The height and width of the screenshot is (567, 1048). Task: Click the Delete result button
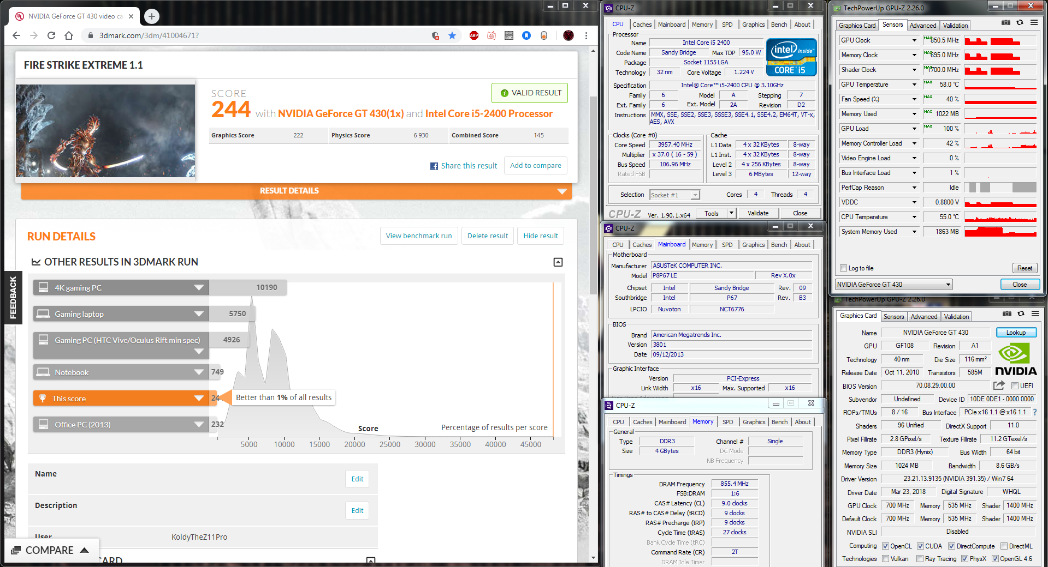(488, 236)
